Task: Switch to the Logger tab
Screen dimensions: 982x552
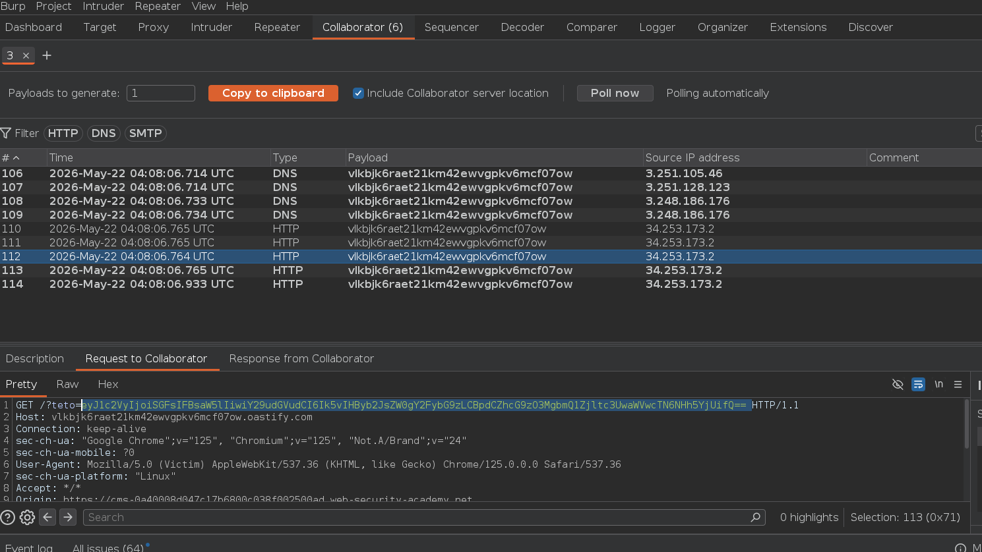Action: [657, 27]
